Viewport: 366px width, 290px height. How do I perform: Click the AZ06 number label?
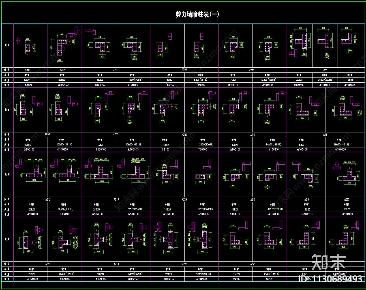325,70
